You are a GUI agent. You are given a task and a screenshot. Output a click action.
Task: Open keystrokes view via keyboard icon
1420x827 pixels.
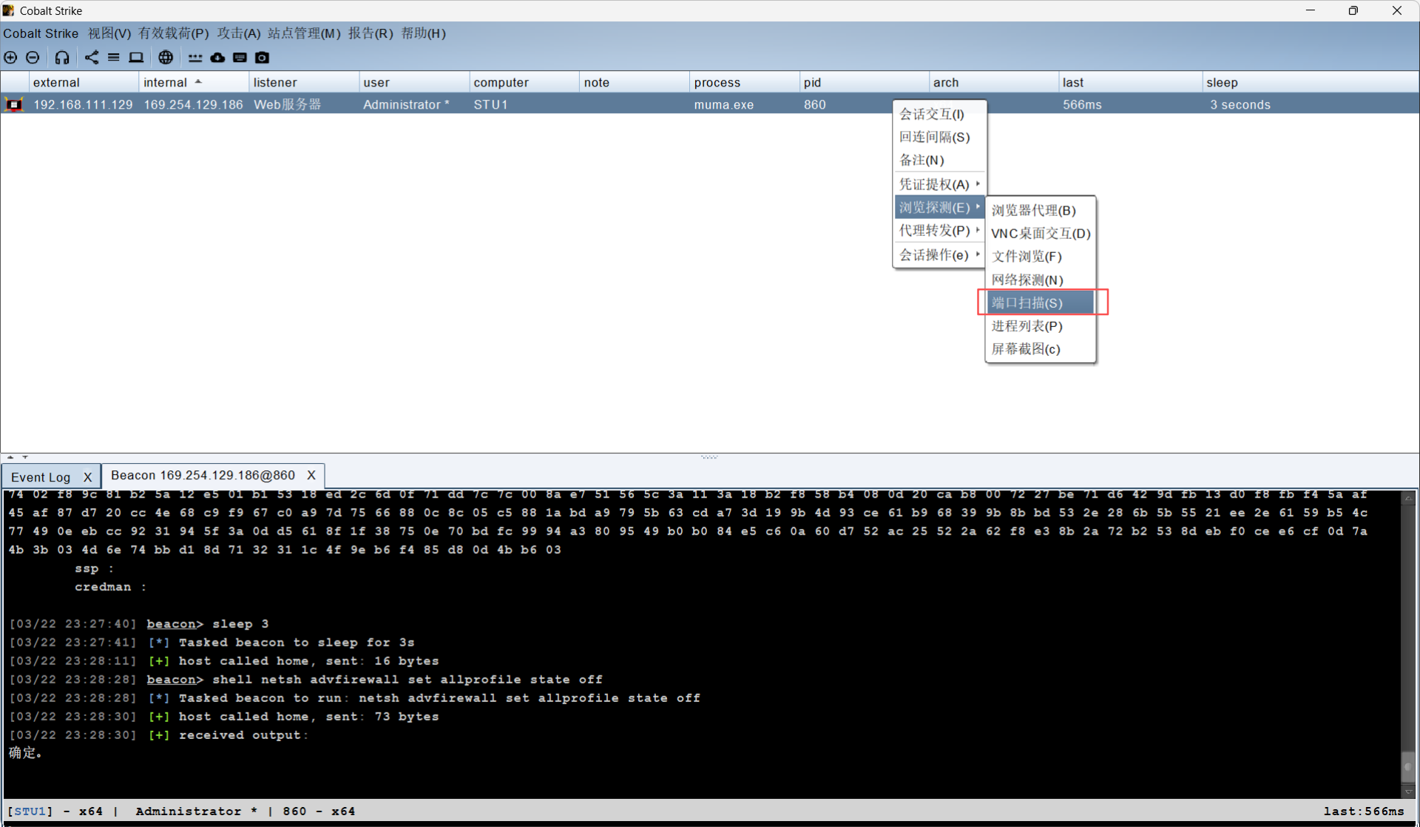pos(240,58)
